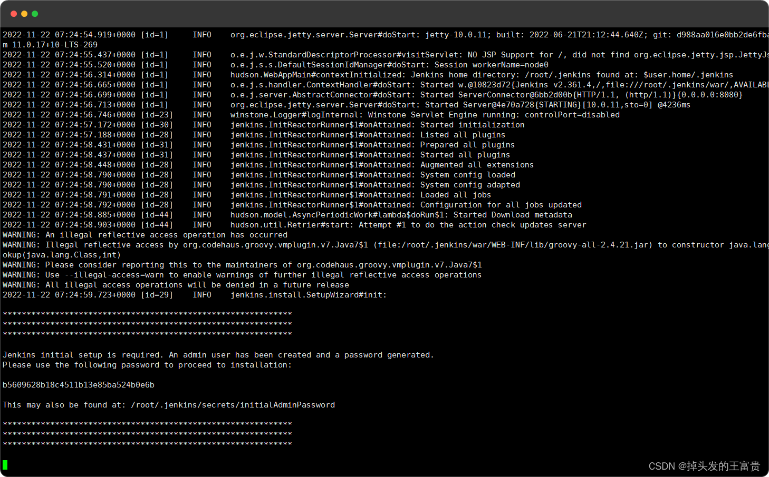
Task: Click the green terminal cursor block
Action: 5,465
